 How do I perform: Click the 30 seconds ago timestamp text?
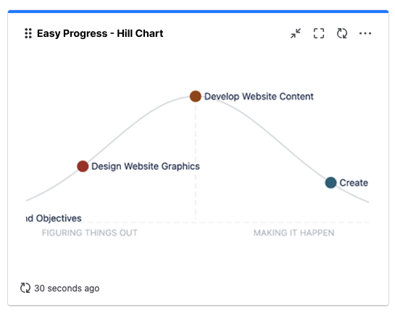(x=67, y=288)
